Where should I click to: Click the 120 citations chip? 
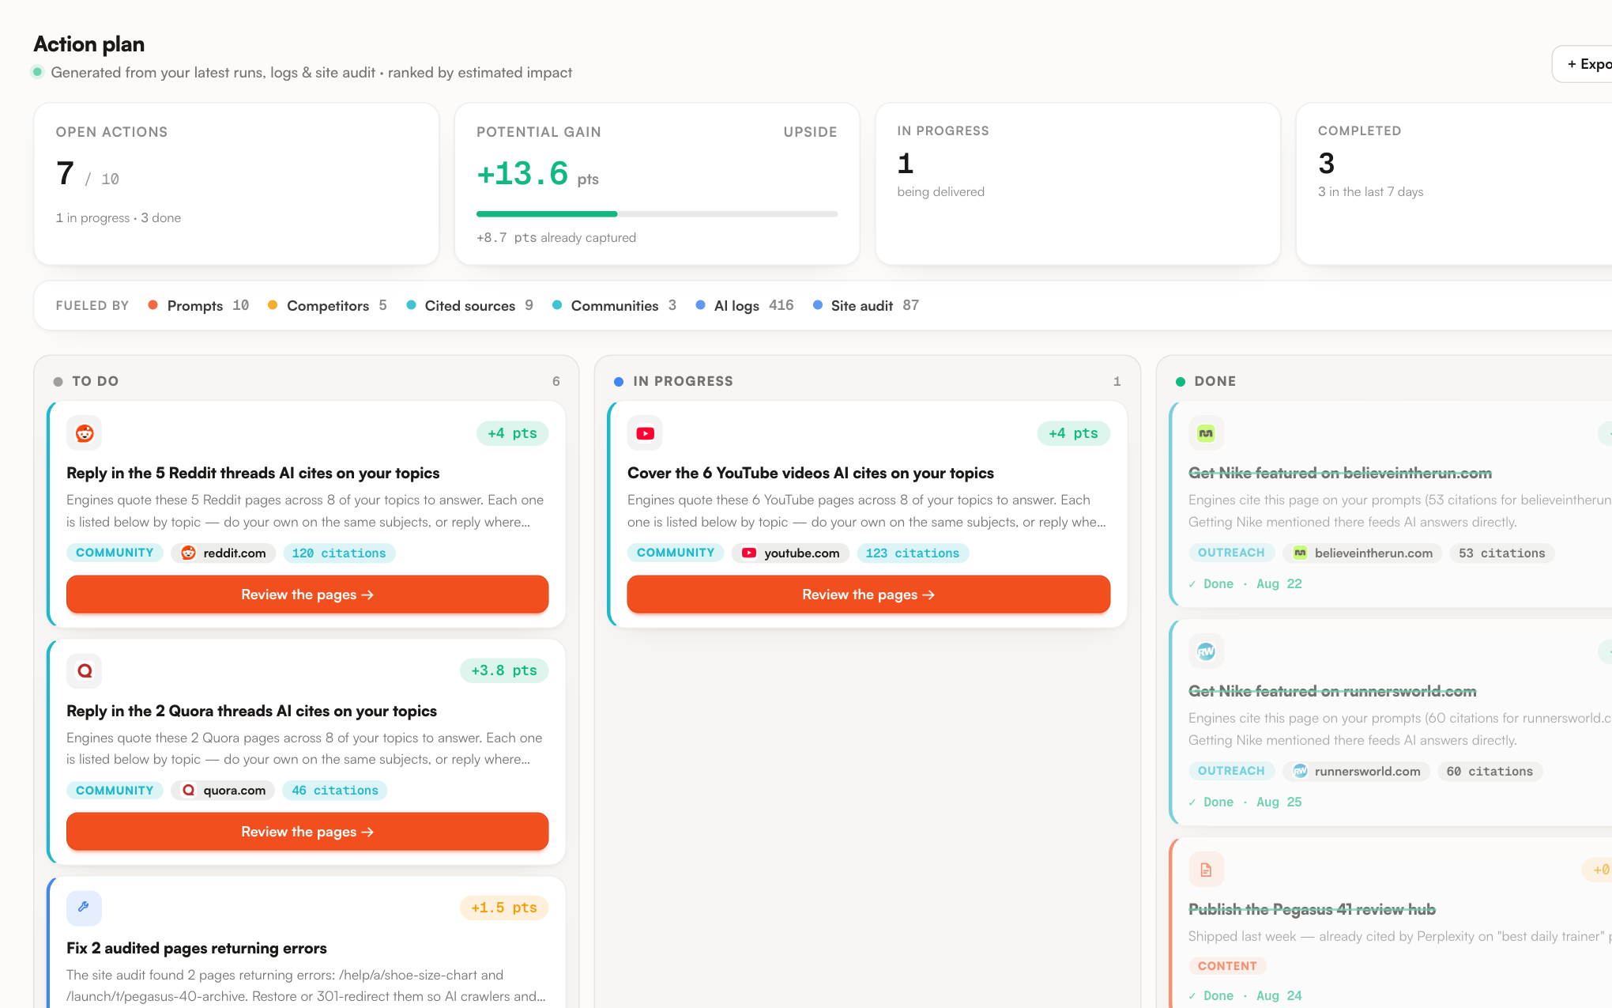tap(339, 553)
